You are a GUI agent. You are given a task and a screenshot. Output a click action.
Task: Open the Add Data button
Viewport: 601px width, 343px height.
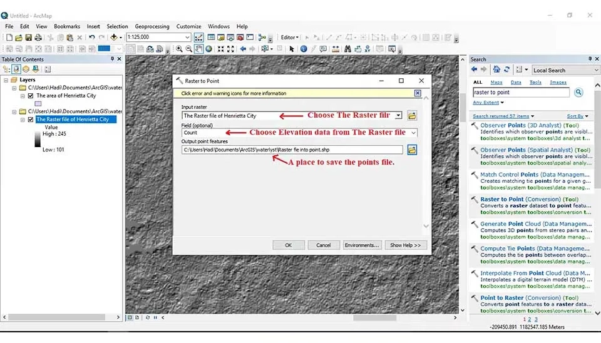115,38
